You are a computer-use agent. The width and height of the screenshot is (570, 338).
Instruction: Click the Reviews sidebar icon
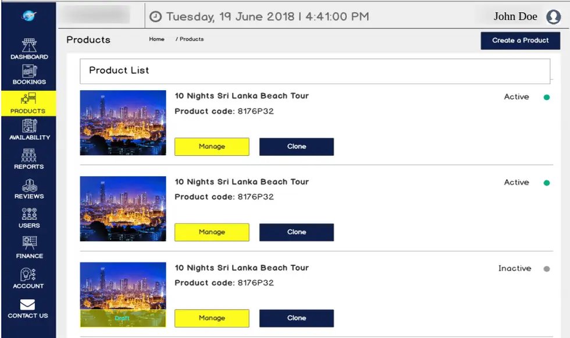(29, 186)
